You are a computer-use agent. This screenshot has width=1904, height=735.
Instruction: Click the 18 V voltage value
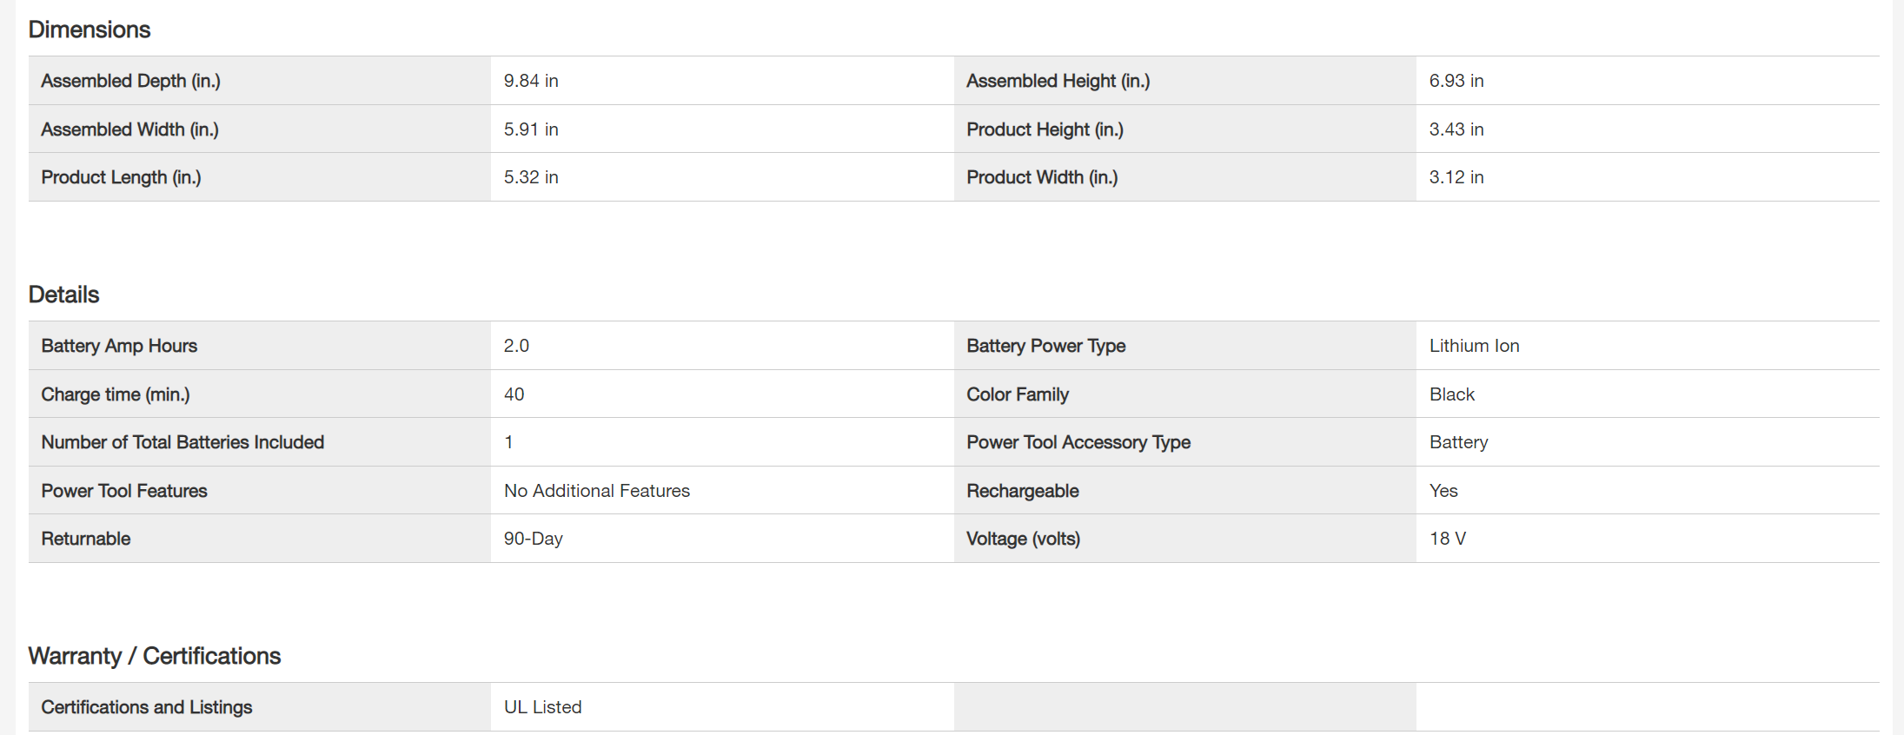click(1448, 539)
